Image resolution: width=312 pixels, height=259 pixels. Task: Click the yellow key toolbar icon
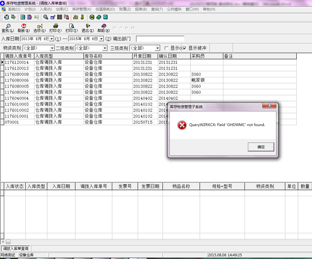click(x=82, y=17)
